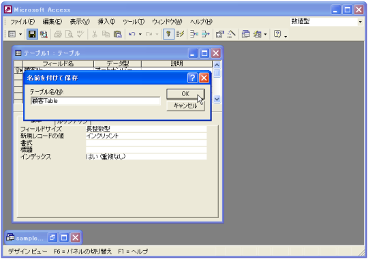Click the Print toolbar icon
The height and width of the screenshot is (259, 368).
coord(58,34)
